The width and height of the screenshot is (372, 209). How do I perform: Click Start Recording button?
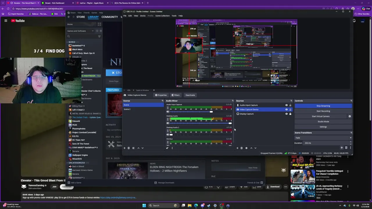coord(323,111)
